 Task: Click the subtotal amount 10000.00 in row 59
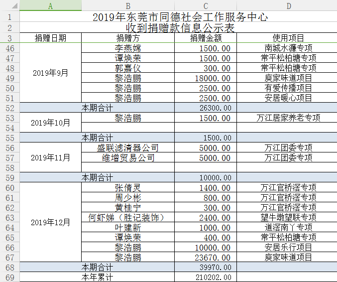pyautogui.click(x=206, y=177)
